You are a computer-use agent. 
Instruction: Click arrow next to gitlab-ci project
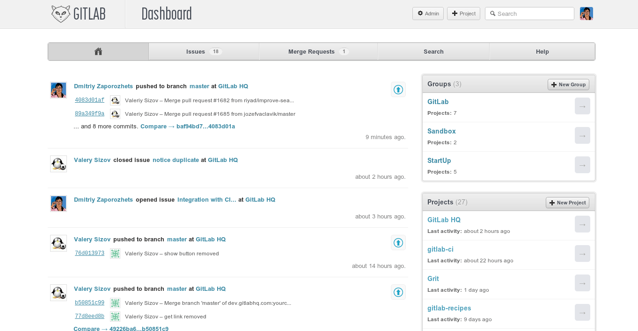pyautogui.click(x=582, y=254)
